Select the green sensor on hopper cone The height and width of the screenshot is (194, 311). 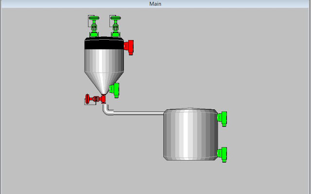coord(115,90)
